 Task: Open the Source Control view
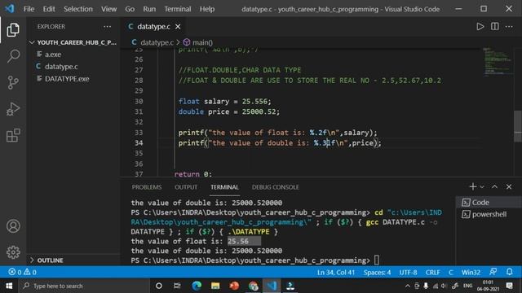pos(13,82)
